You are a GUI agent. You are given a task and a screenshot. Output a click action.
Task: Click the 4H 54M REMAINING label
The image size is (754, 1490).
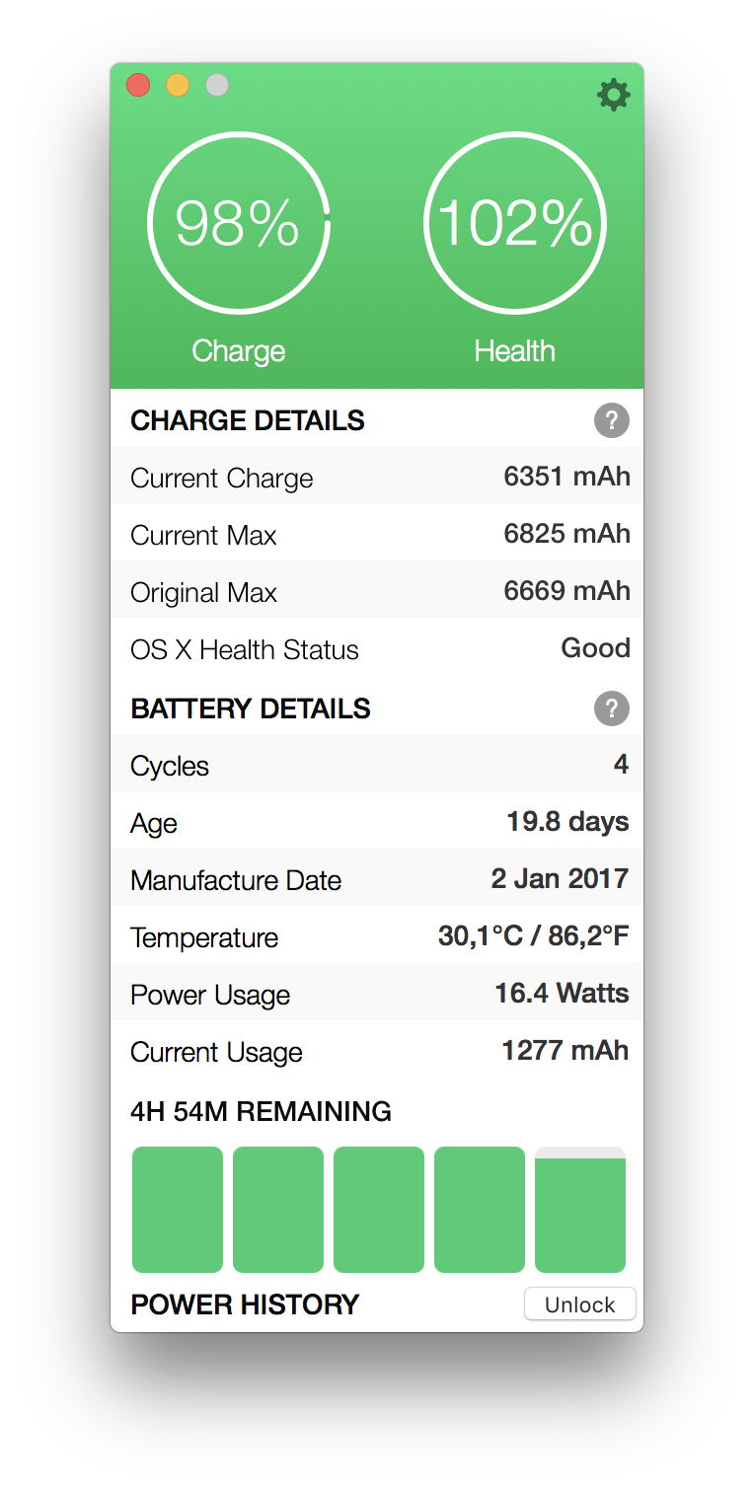tap(261, 1112)
